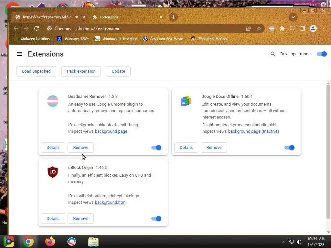Image resolution: width=331 pixels, height=248 pixels.
Task: Go forward with the browser forward arrow
Action: click(26, 28)
